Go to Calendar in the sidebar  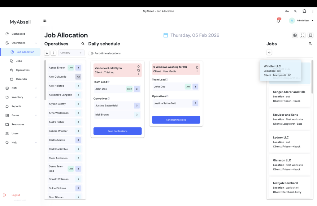coord(21,79)
